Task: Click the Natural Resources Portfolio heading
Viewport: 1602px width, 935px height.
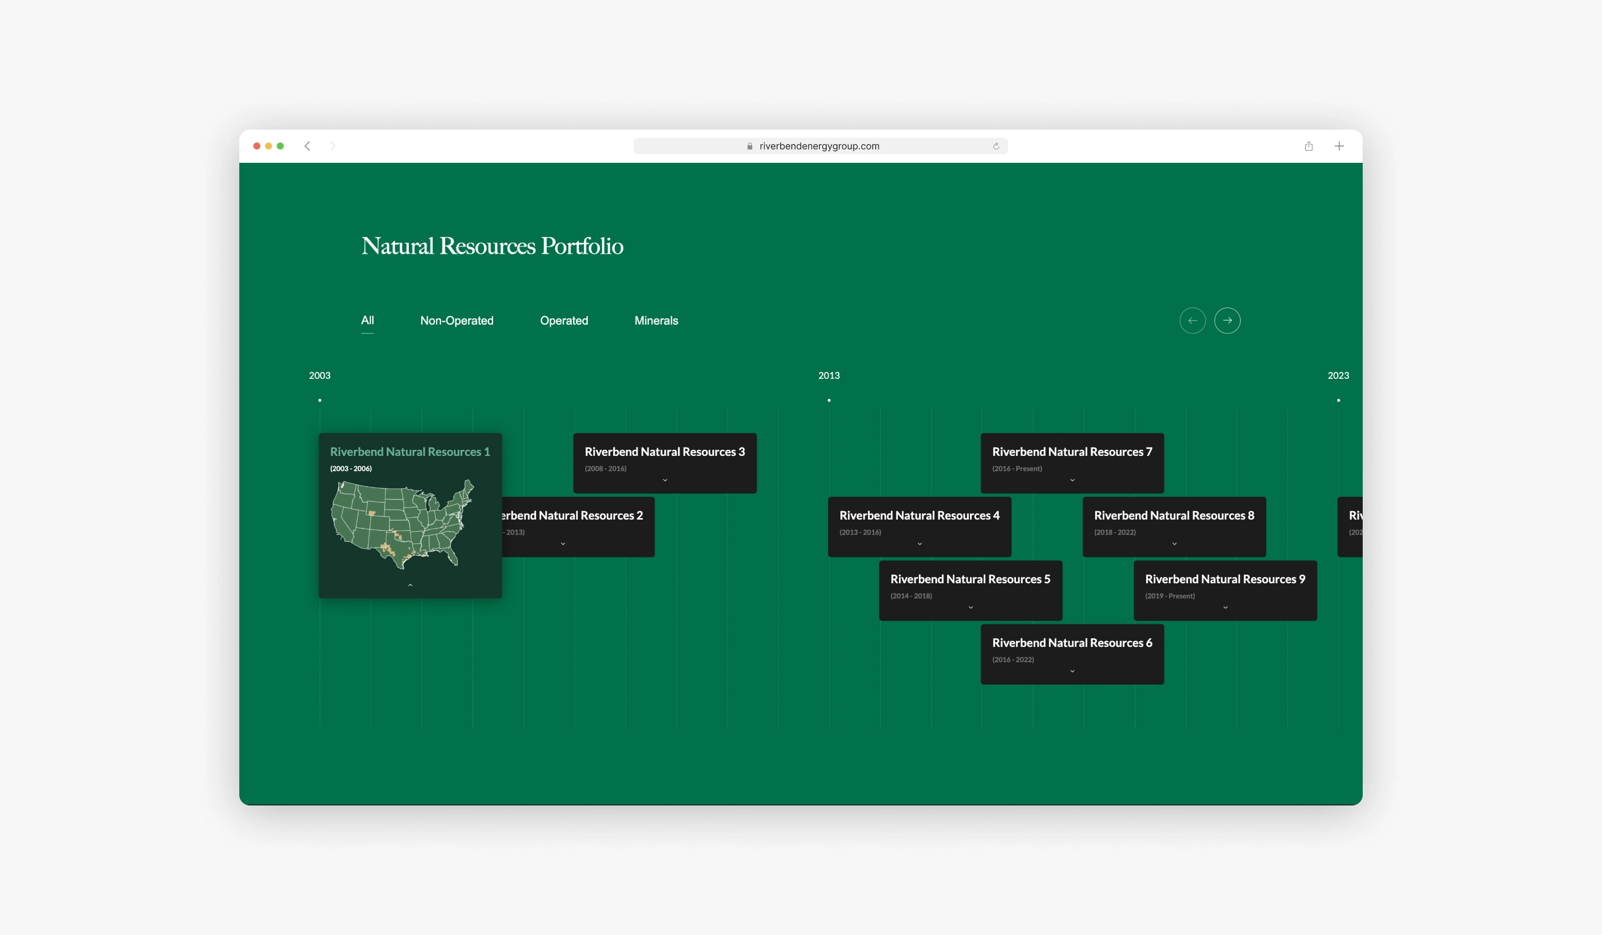Action: click(492, 246)
